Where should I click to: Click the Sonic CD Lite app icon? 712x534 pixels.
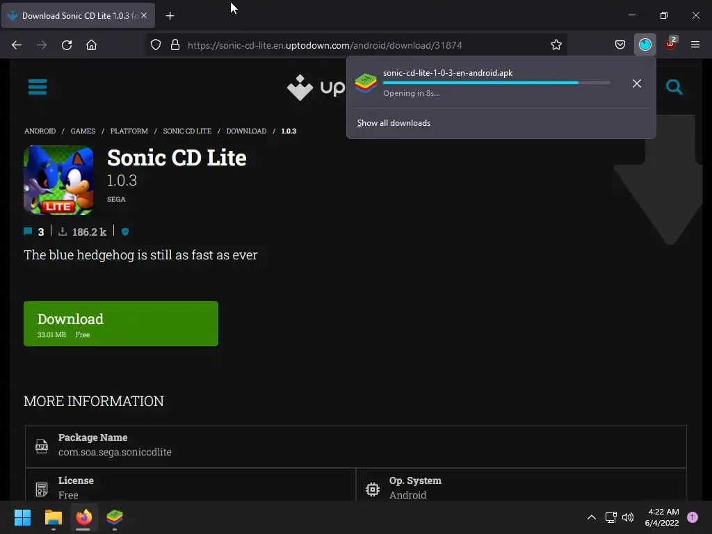(x=58, y=180)
